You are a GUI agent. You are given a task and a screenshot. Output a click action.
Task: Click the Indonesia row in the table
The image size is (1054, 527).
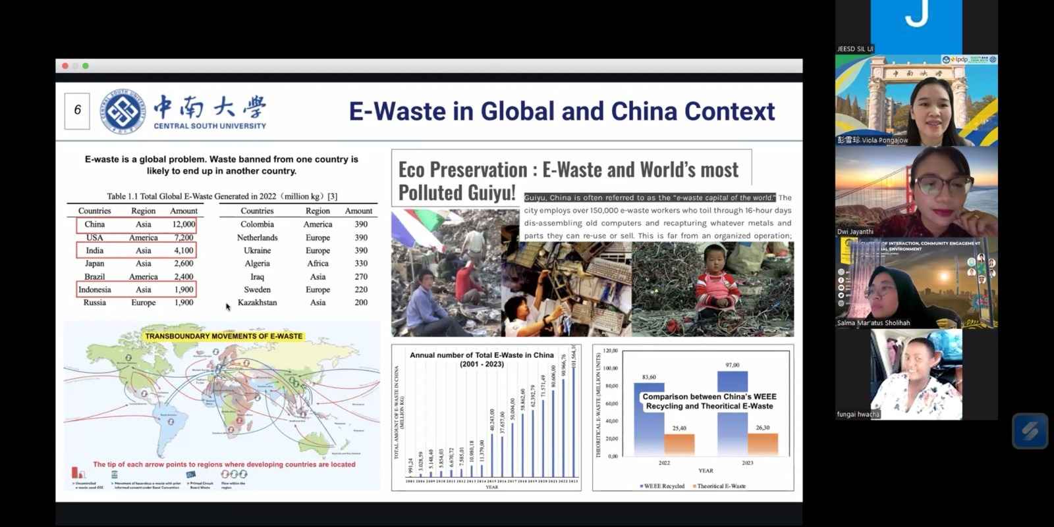tap(136, 289)
